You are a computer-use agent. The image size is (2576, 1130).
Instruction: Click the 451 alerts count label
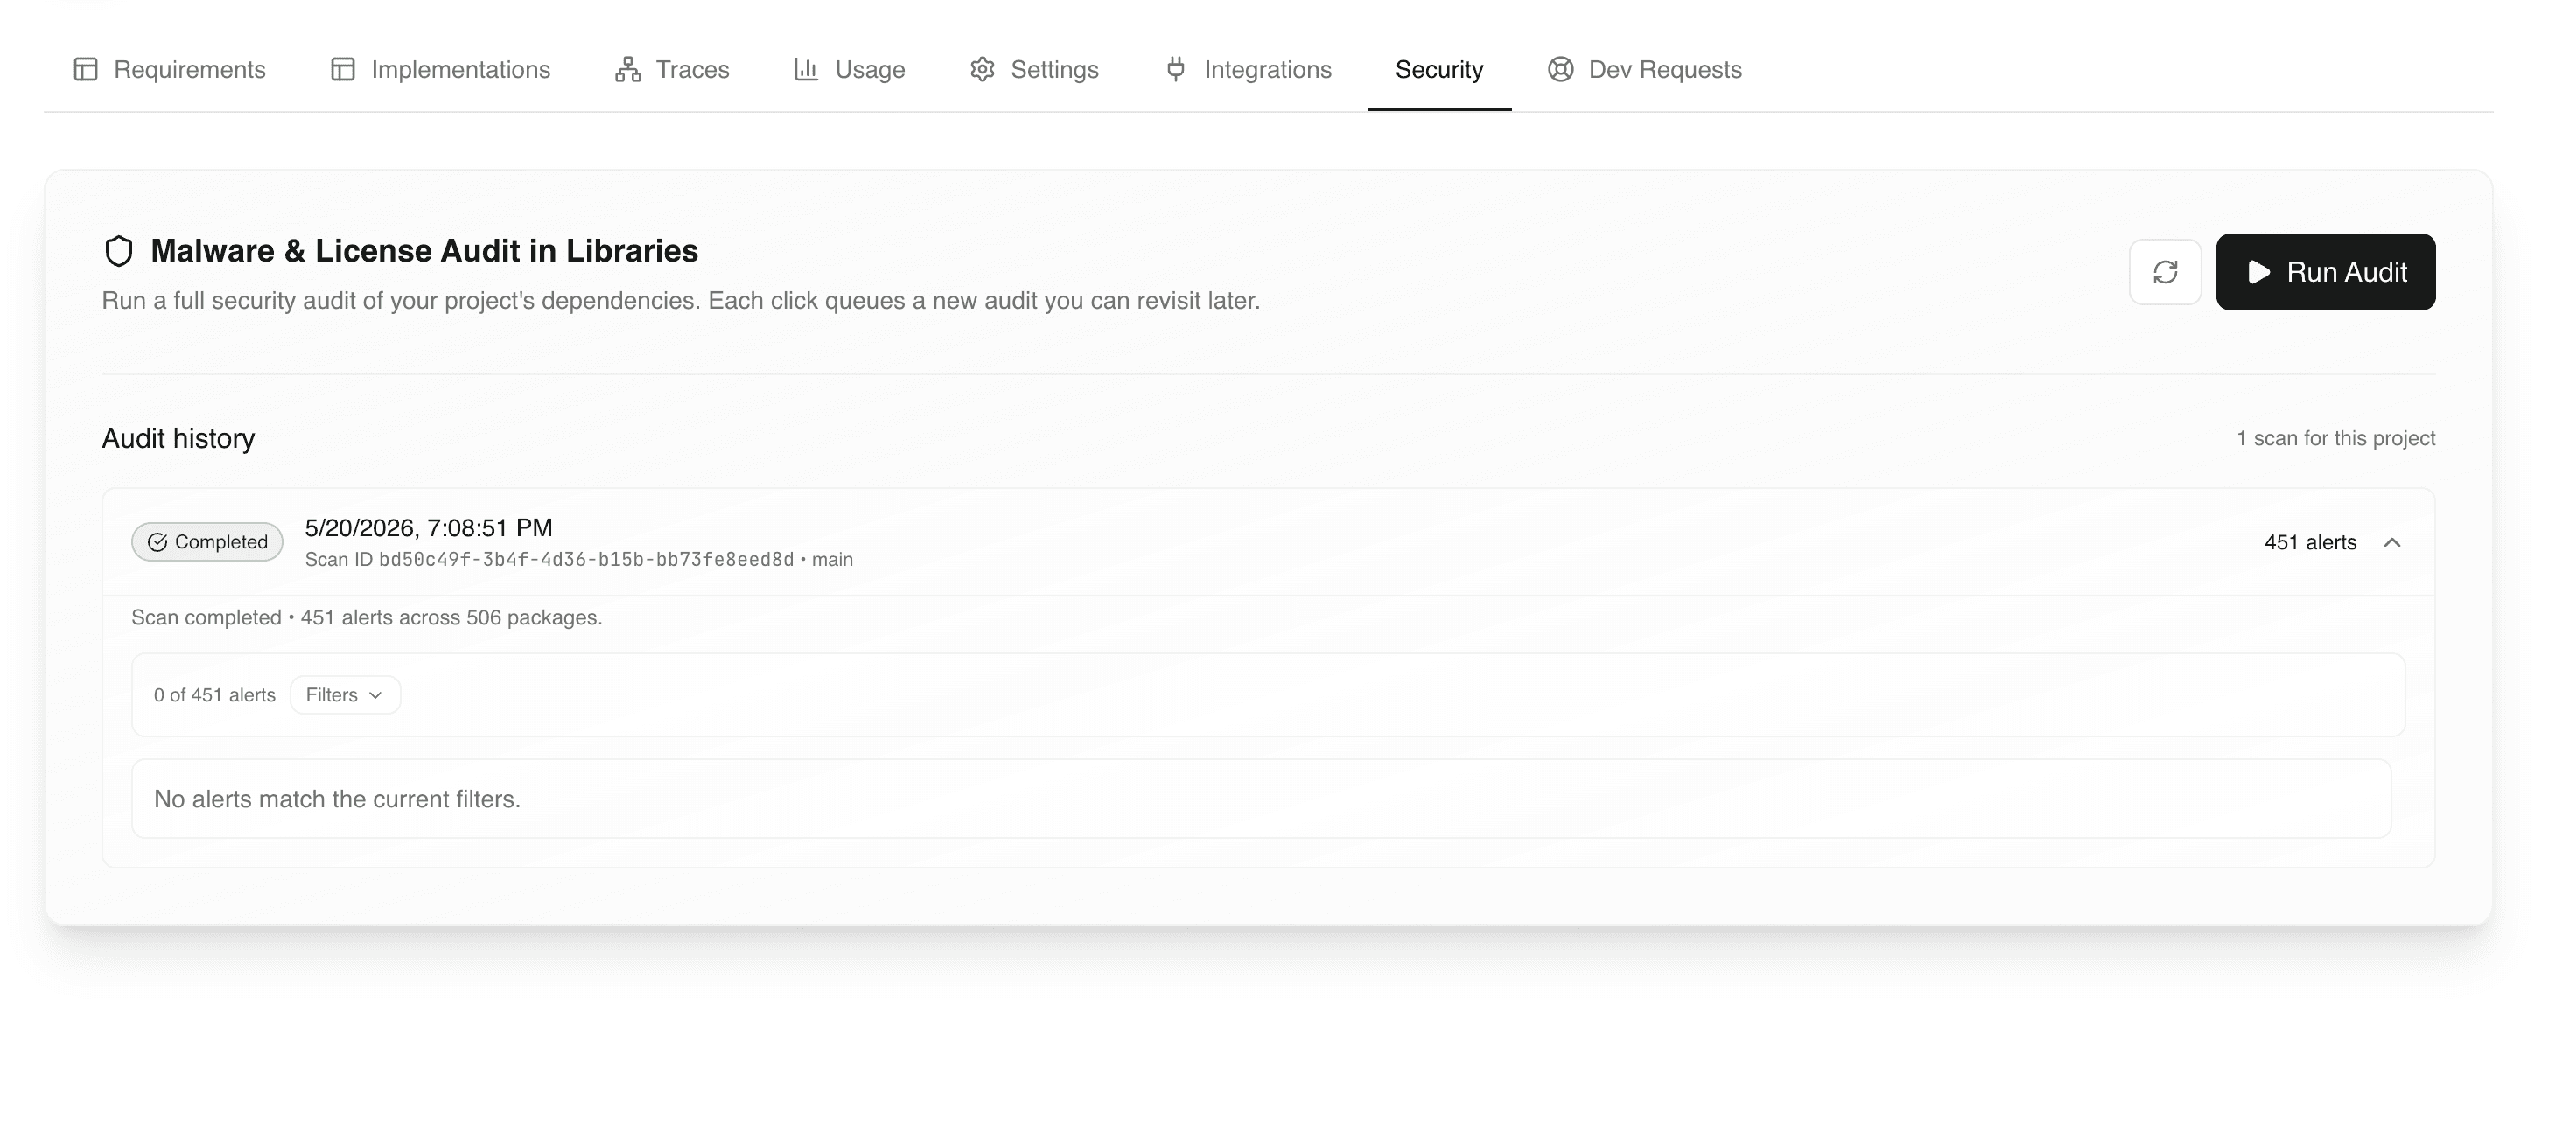[2310, 542]
